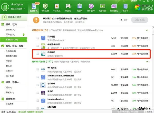Check the com.qualcomm.timeservice checkbox
The image size is (154, 113).
[38, 77]
